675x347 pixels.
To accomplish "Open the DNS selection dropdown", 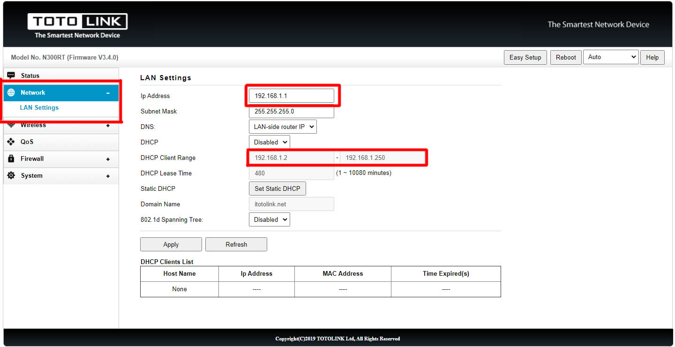I will click(x=282, y=126).
